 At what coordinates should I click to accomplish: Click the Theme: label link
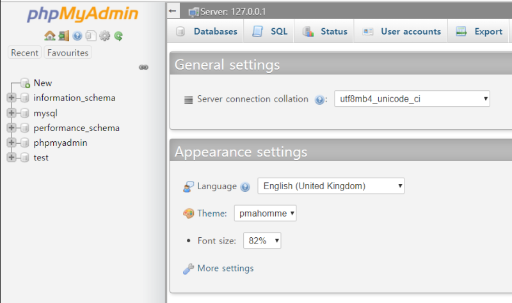coord(212,214)
